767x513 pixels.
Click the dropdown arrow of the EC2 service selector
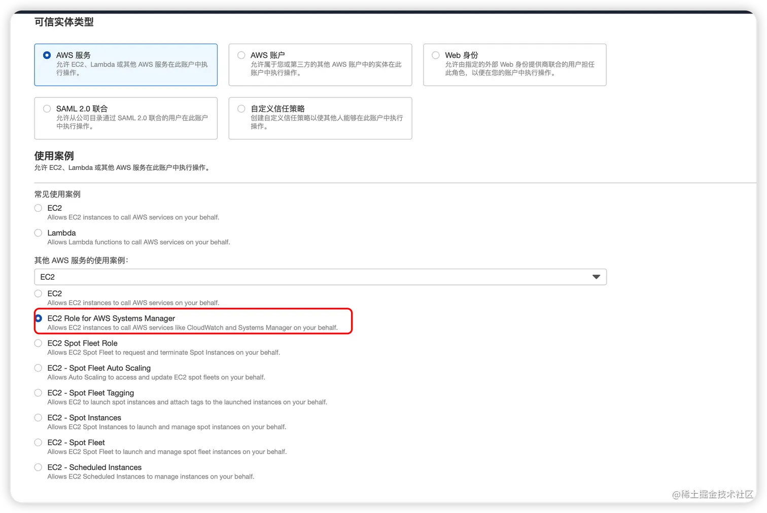pyautogui.click(x=596, y=277)
